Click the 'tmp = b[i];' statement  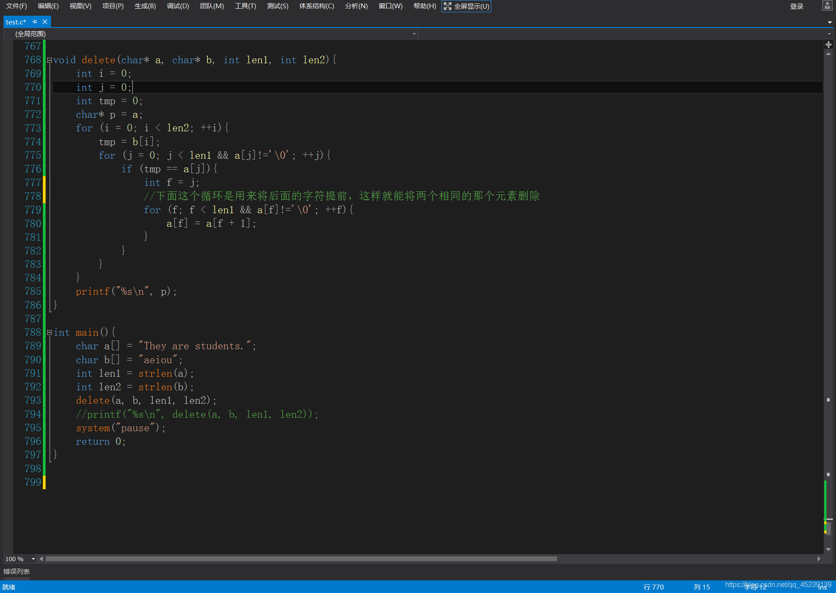pyautogui.click(x=129, y=142)
